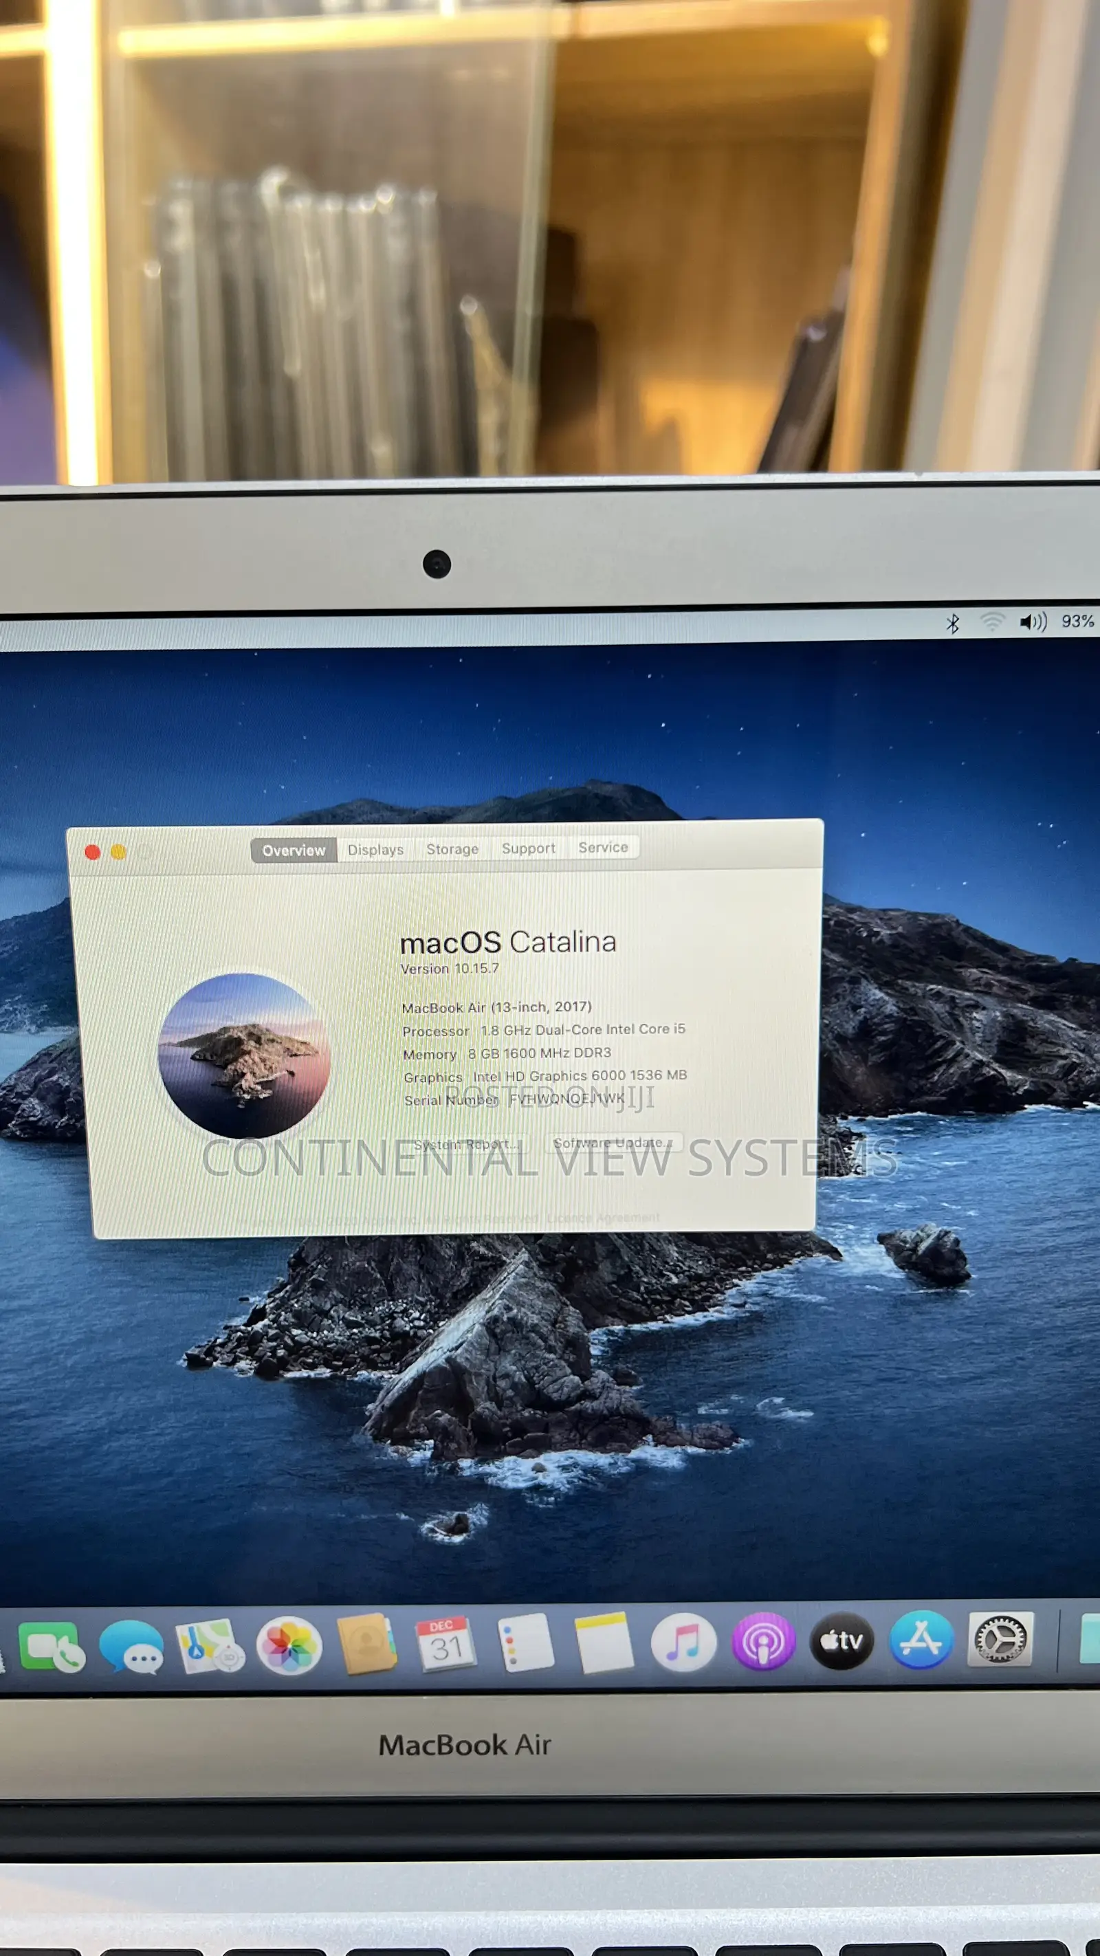Launch the Messages app in Dock
The height and width of the screenshot is (1956, 1100).
[x=131, y=1646]
